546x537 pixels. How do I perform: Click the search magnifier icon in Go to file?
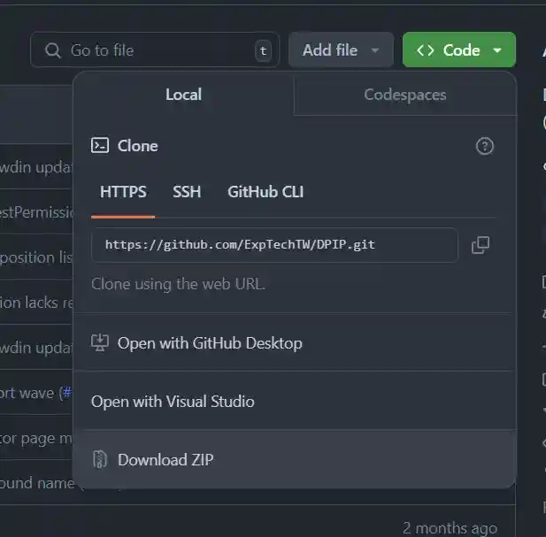tap(52, 50)
